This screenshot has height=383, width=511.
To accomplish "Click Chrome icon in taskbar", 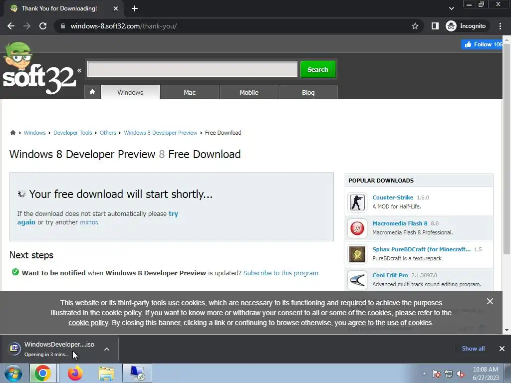I will 43,373.
